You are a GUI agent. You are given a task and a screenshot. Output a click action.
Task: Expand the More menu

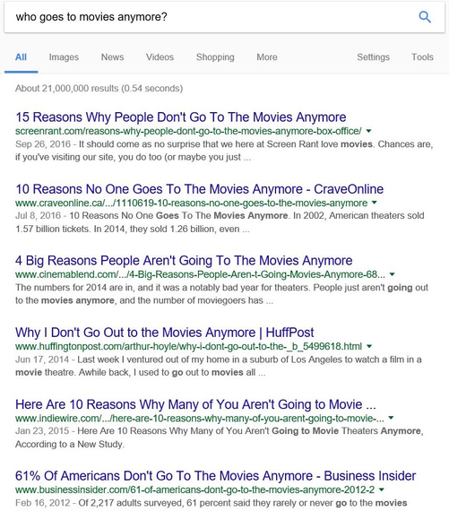coord(267,57)
